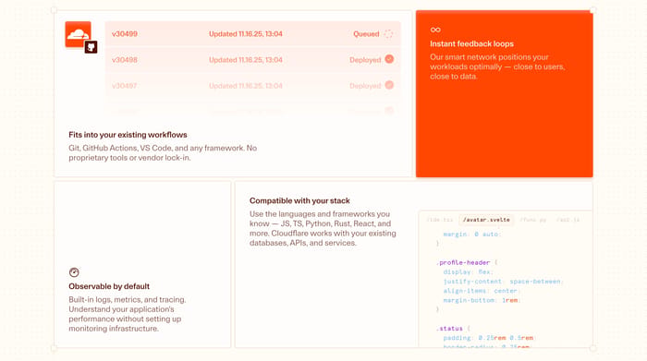Click the Updated timestamp in the v30498 row
This screenshot has height=361, width=647.
pos(246,60)
